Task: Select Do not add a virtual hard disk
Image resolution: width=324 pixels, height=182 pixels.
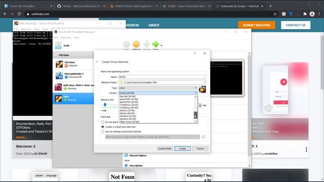Action: click(103, 122)
